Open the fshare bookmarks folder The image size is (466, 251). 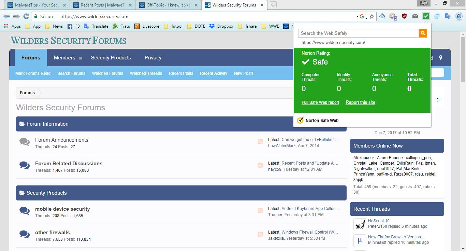tap(247, 26)
